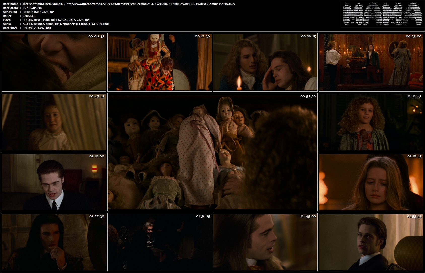Screen dimensions: 425x273
Task: Select the thumbnail stamped 01:53:45
Action: click(x=371, y=242)
